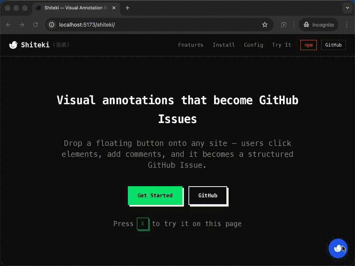The width and height of the screenshot is (355, 266).
Task: Open a new browser tab with the plus
Action: pos(128,8)
